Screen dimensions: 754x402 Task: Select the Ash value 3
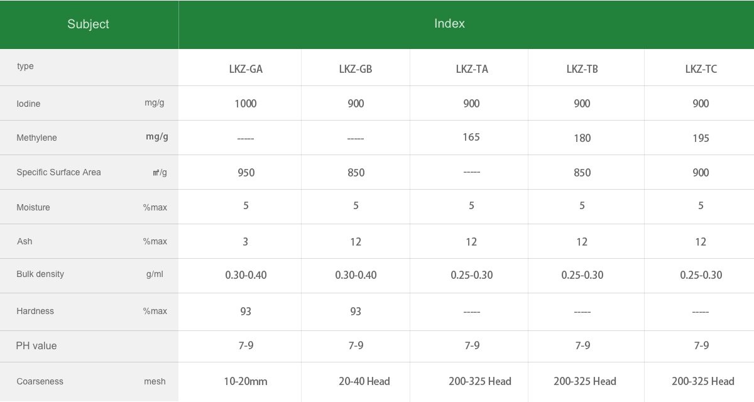pyautogui.click(x=246, y=242)
